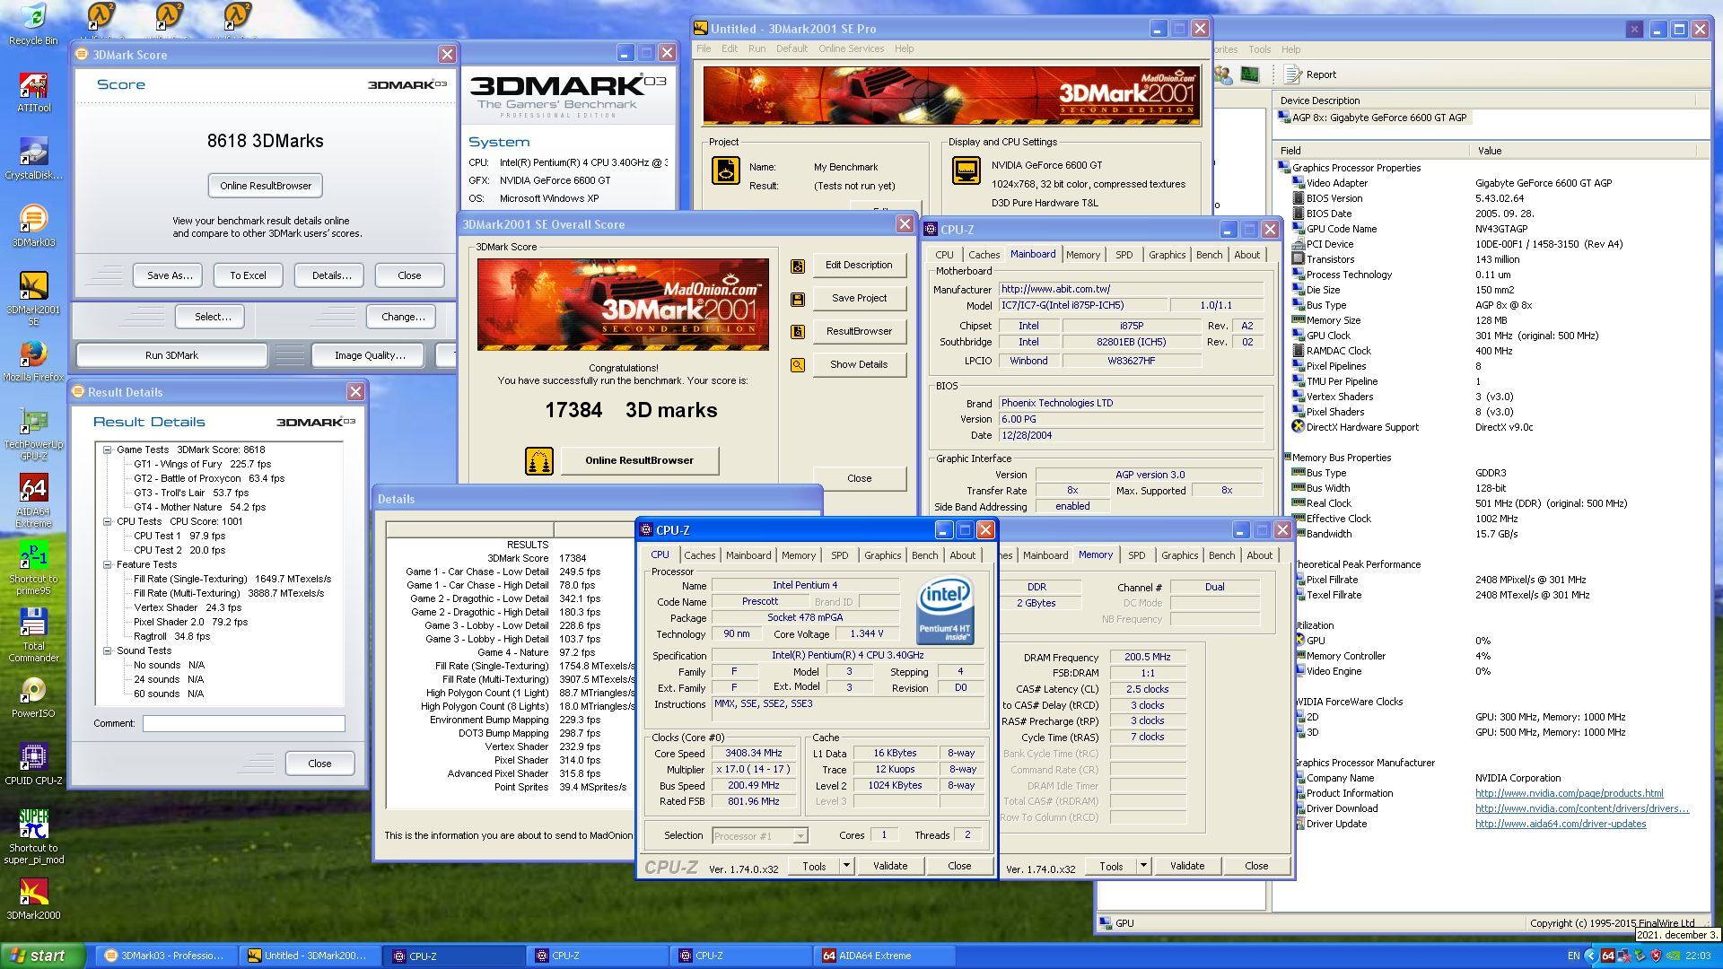Open the Tools dropdown arrow in CPU-Z Memory window
The width and height of the screenshot is (1723, 969).
tap(1143, 866)
